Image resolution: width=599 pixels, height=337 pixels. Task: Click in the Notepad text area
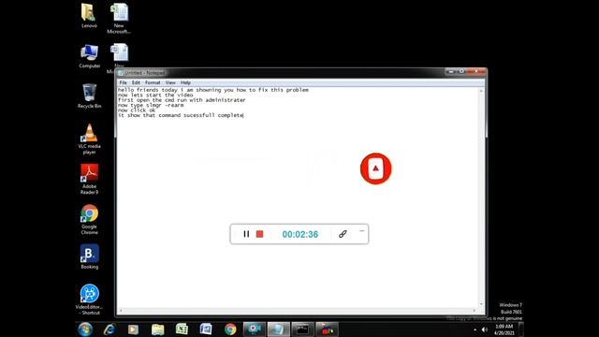coord(298,198)
